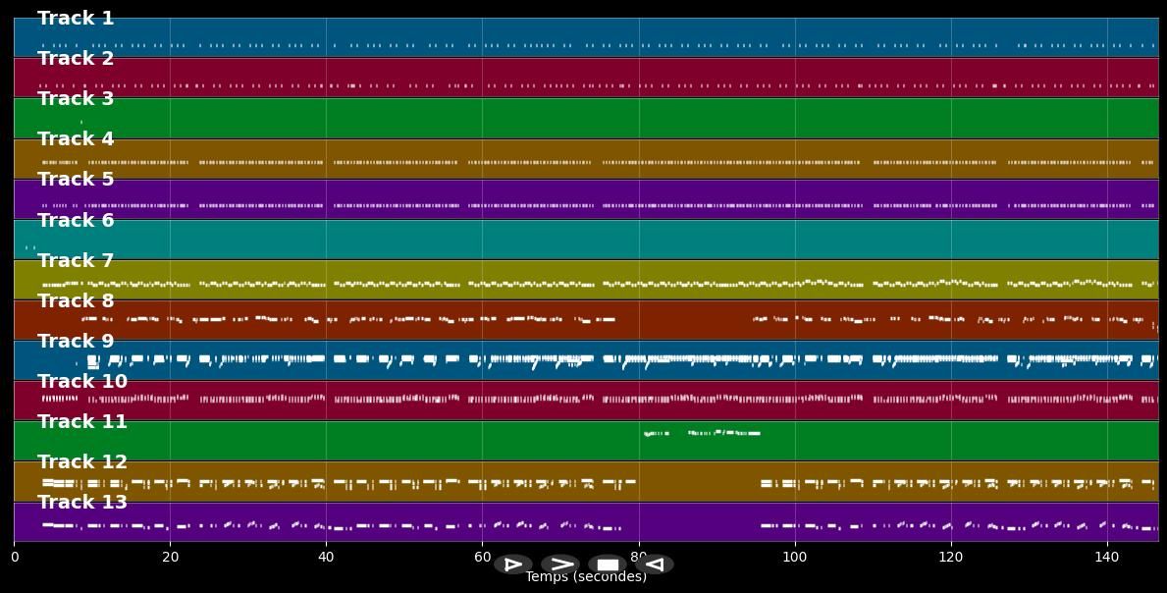Select the Track 1 label

pyautogui.click(x=76, y=19)
